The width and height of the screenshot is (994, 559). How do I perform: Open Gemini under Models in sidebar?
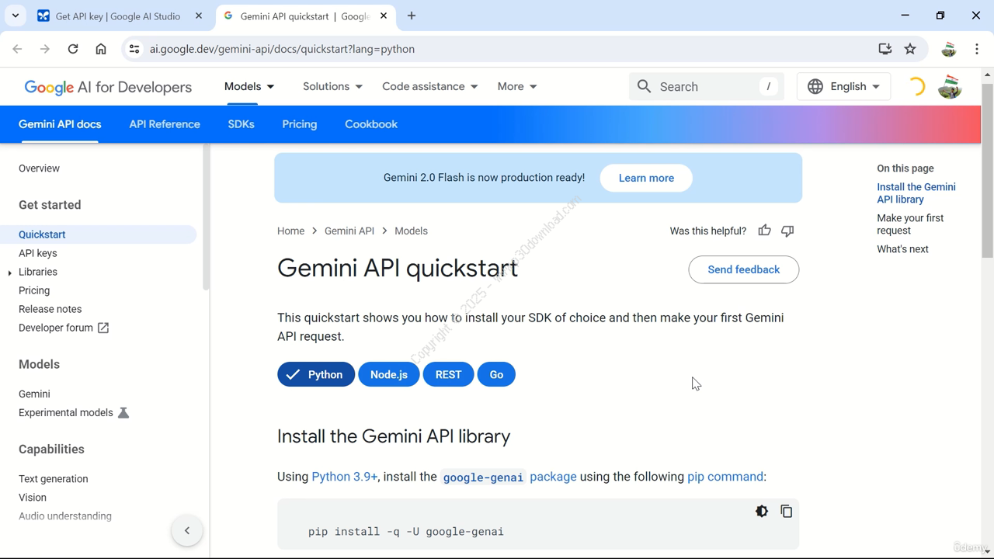34,394
